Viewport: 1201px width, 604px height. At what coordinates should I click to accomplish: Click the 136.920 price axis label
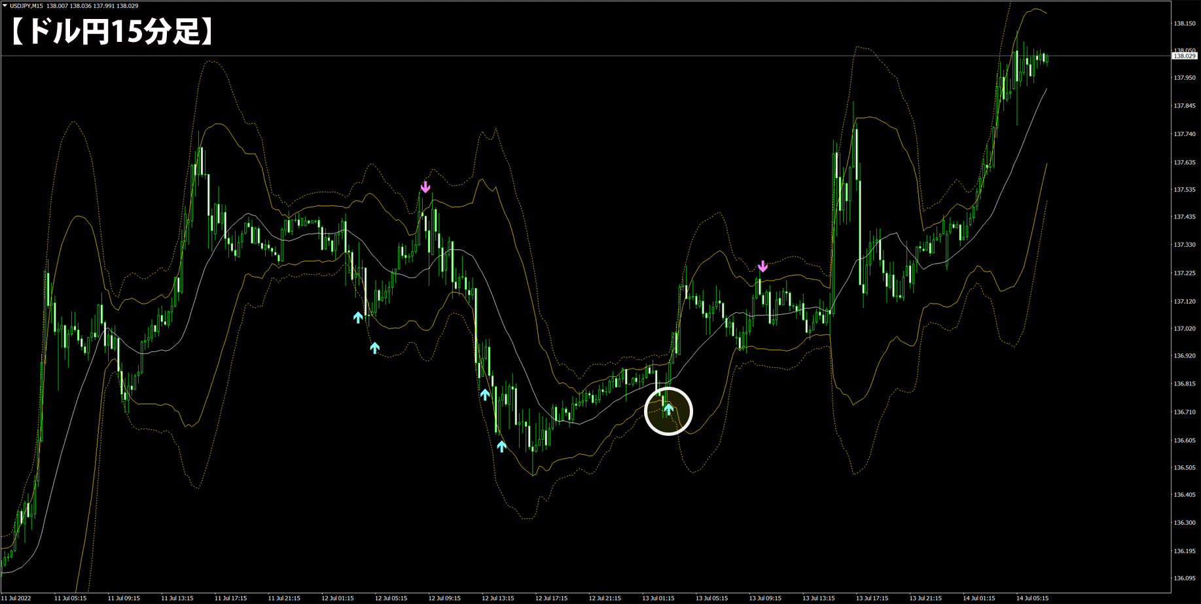1185,356
